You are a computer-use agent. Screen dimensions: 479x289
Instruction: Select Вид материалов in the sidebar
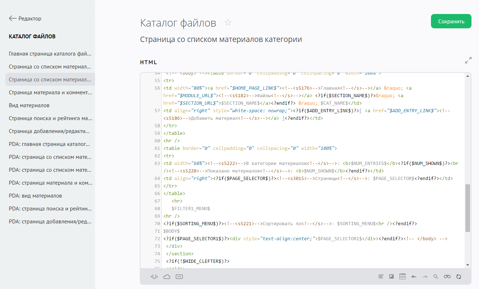click(x=29, y=105)
